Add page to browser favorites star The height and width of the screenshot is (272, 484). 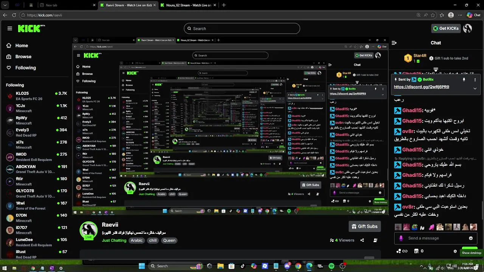point(433,15)
